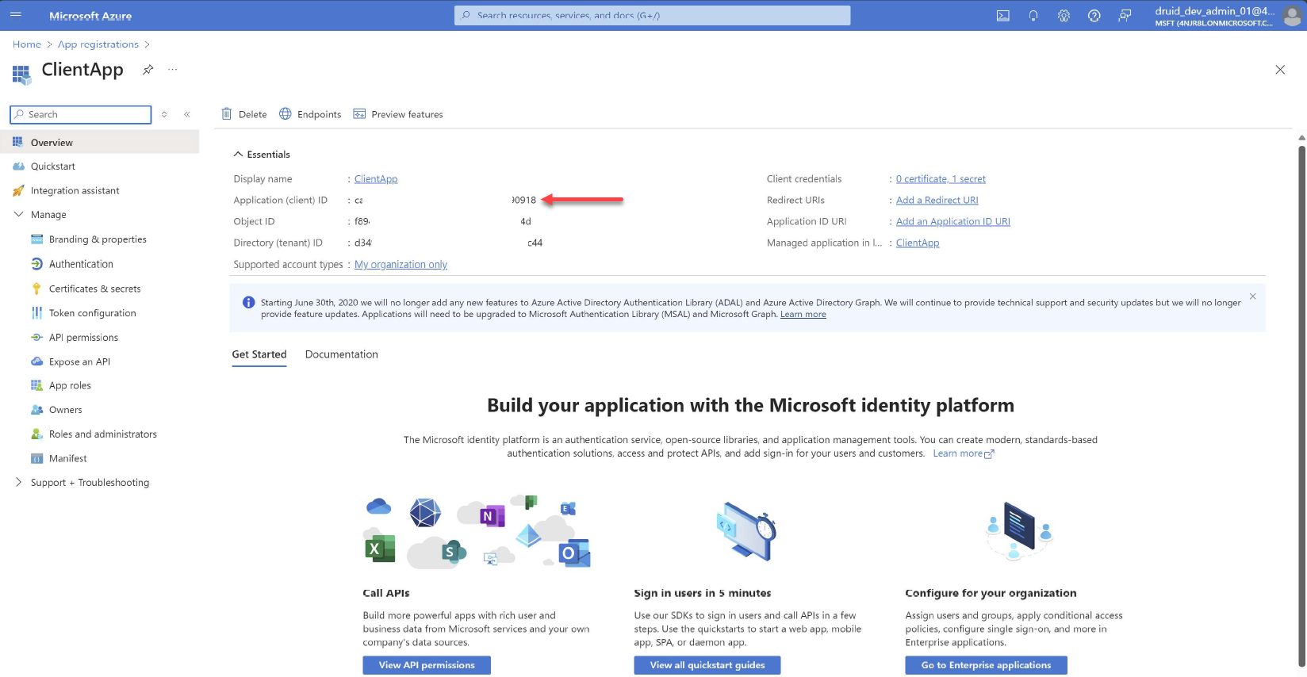Image resolution: width=1307 pixels, height=677 pixels.
Task: Click the Configure for your organization illustration
Action: pos(1018,530)
